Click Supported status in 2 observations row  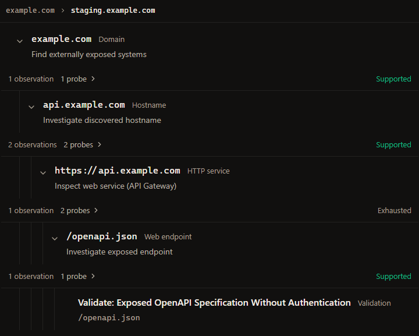coord(393,144)
